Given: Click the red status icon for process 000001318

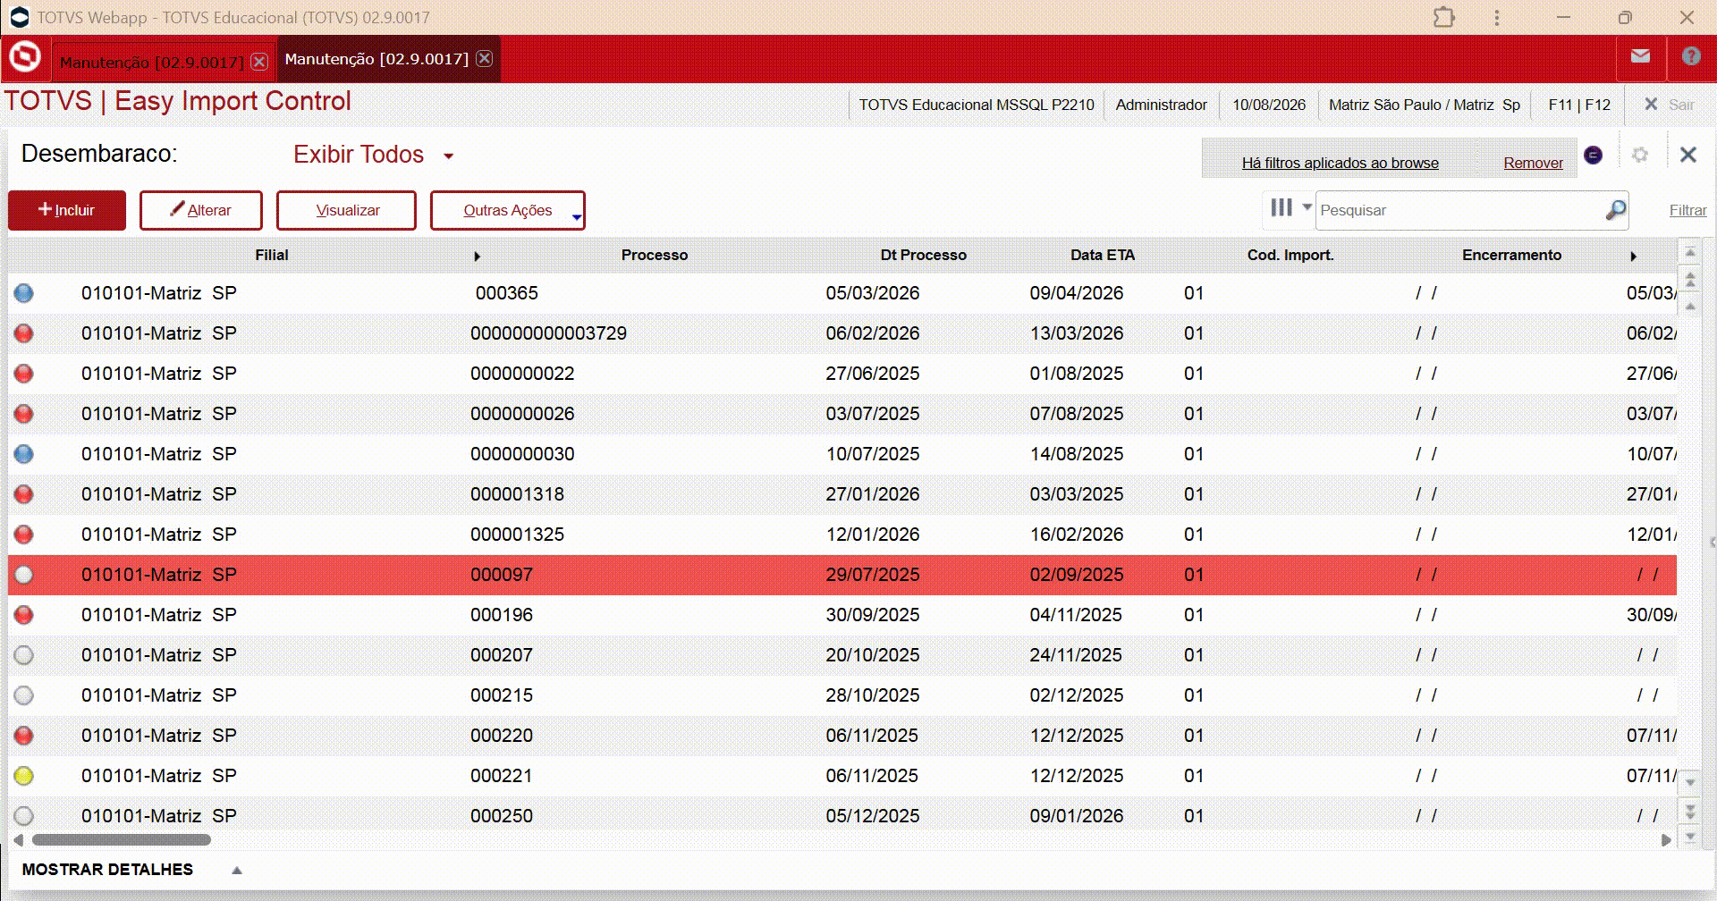Looking at the screenshot, I should [24, 494].
